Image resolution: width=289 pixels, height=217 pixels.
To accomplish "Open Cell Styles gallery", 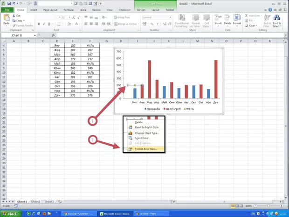I will coord(206,21).
